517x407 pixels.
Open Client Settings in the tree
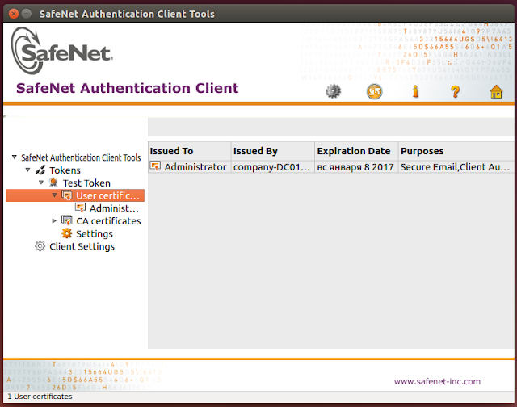[x=82, y=246]
